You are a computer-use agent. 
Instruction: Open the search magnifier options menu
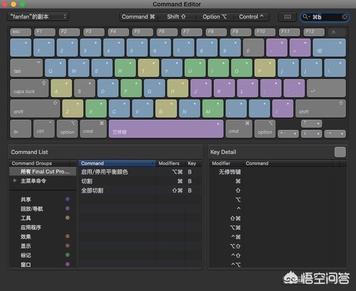click(x=306, y=17)
